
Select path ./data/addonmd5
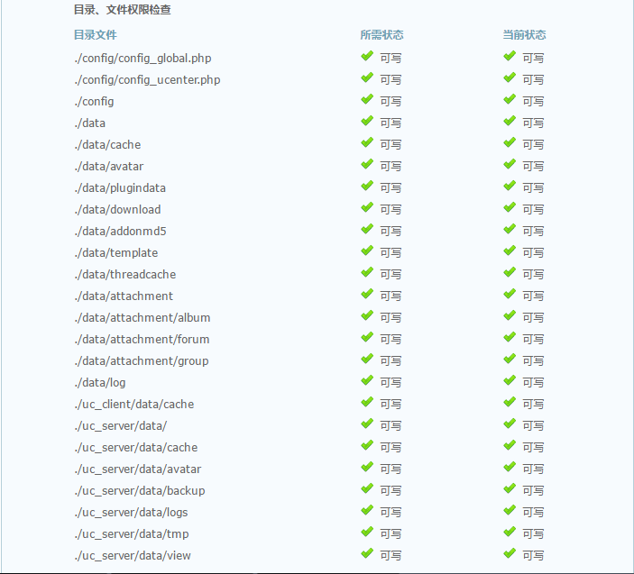point(121,231)
